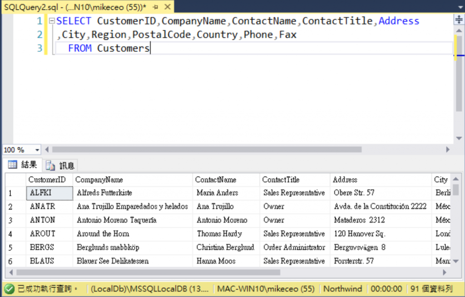465x297 pixels.
Task: Click the Address column header in grid
Action: pos(381,180)
